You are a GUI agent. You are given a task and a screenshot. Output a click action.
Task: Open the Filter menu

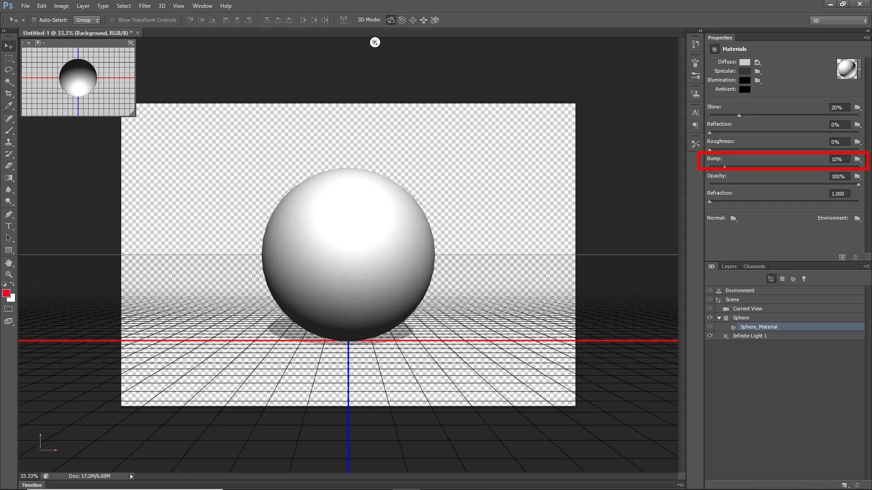coord(144,6)
